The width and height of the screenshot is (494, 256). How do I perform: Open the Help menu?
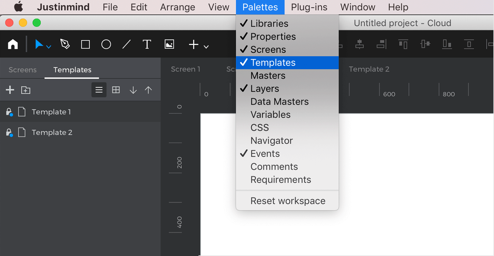[398, 7]
